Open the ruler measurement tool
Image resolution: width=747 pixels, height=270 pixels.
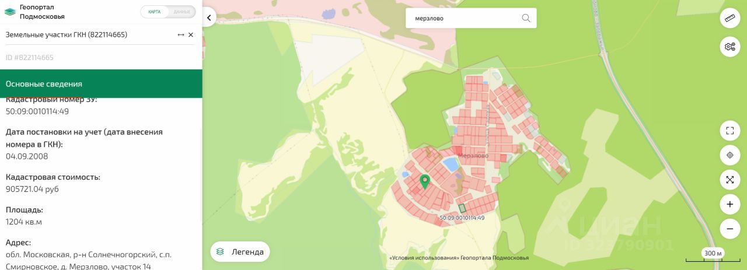(x=729, y=18)
